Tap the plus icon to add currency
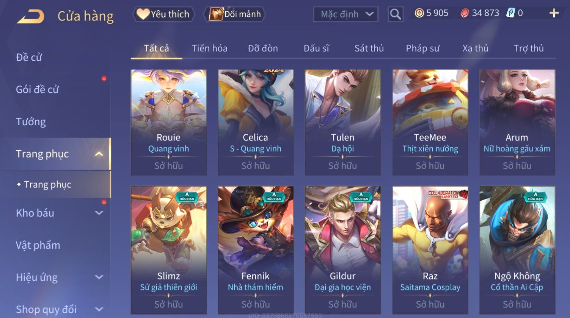Screen dimensions: 570x318 554,13
